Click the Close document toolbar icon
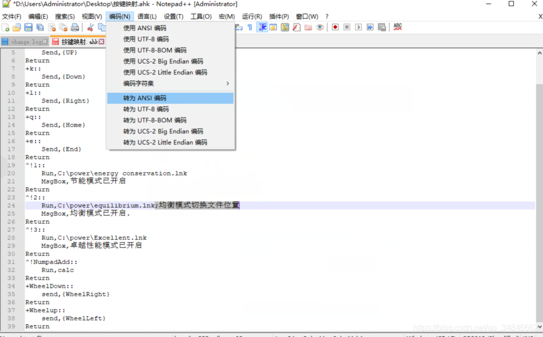The image size is (543, 337). (x=52, y=27)
